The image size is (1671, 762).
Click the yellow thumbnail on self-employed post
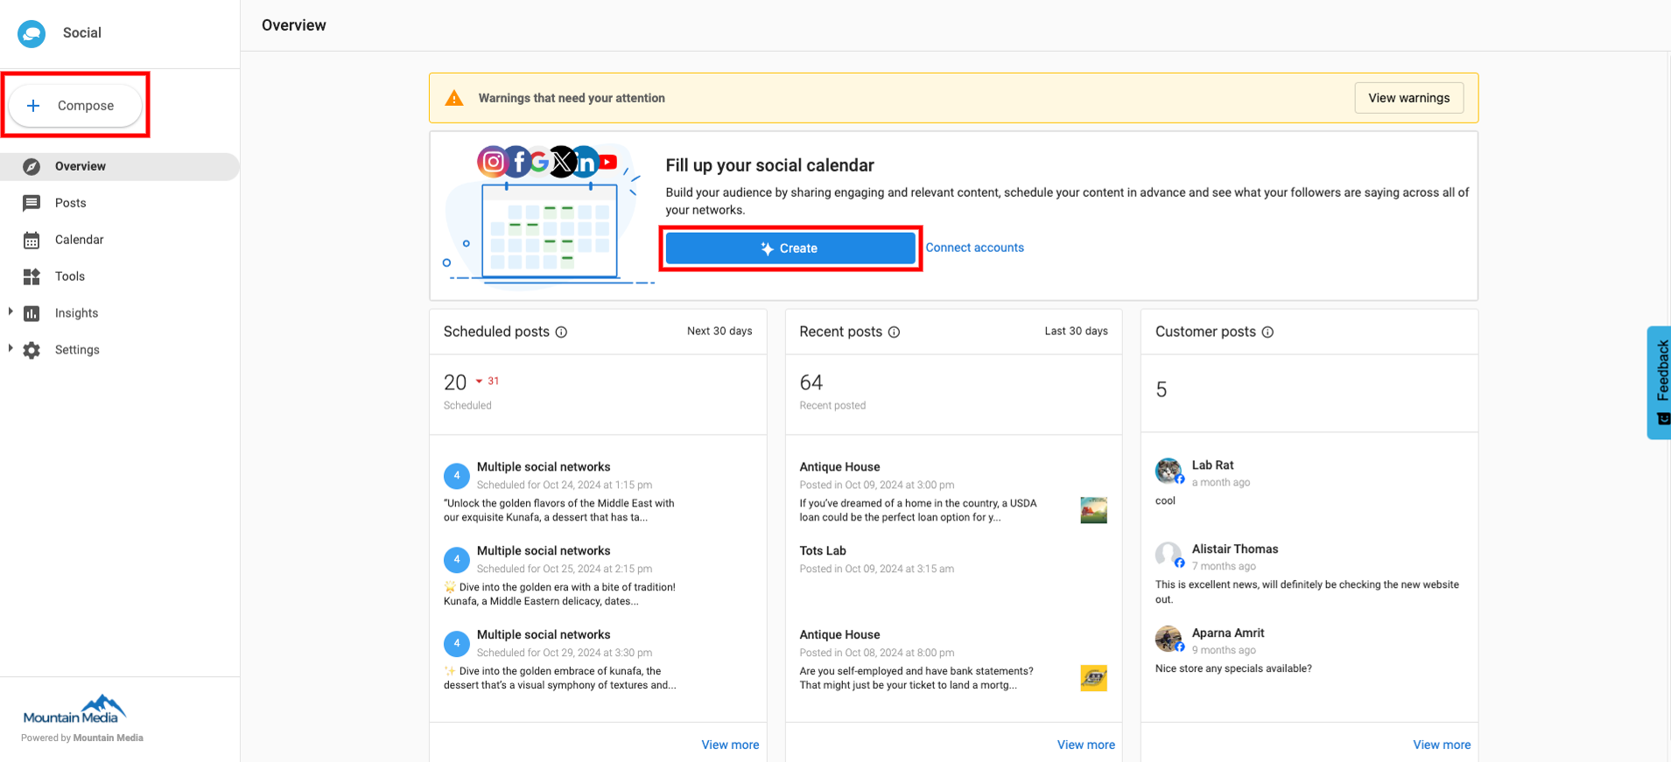1093,678
